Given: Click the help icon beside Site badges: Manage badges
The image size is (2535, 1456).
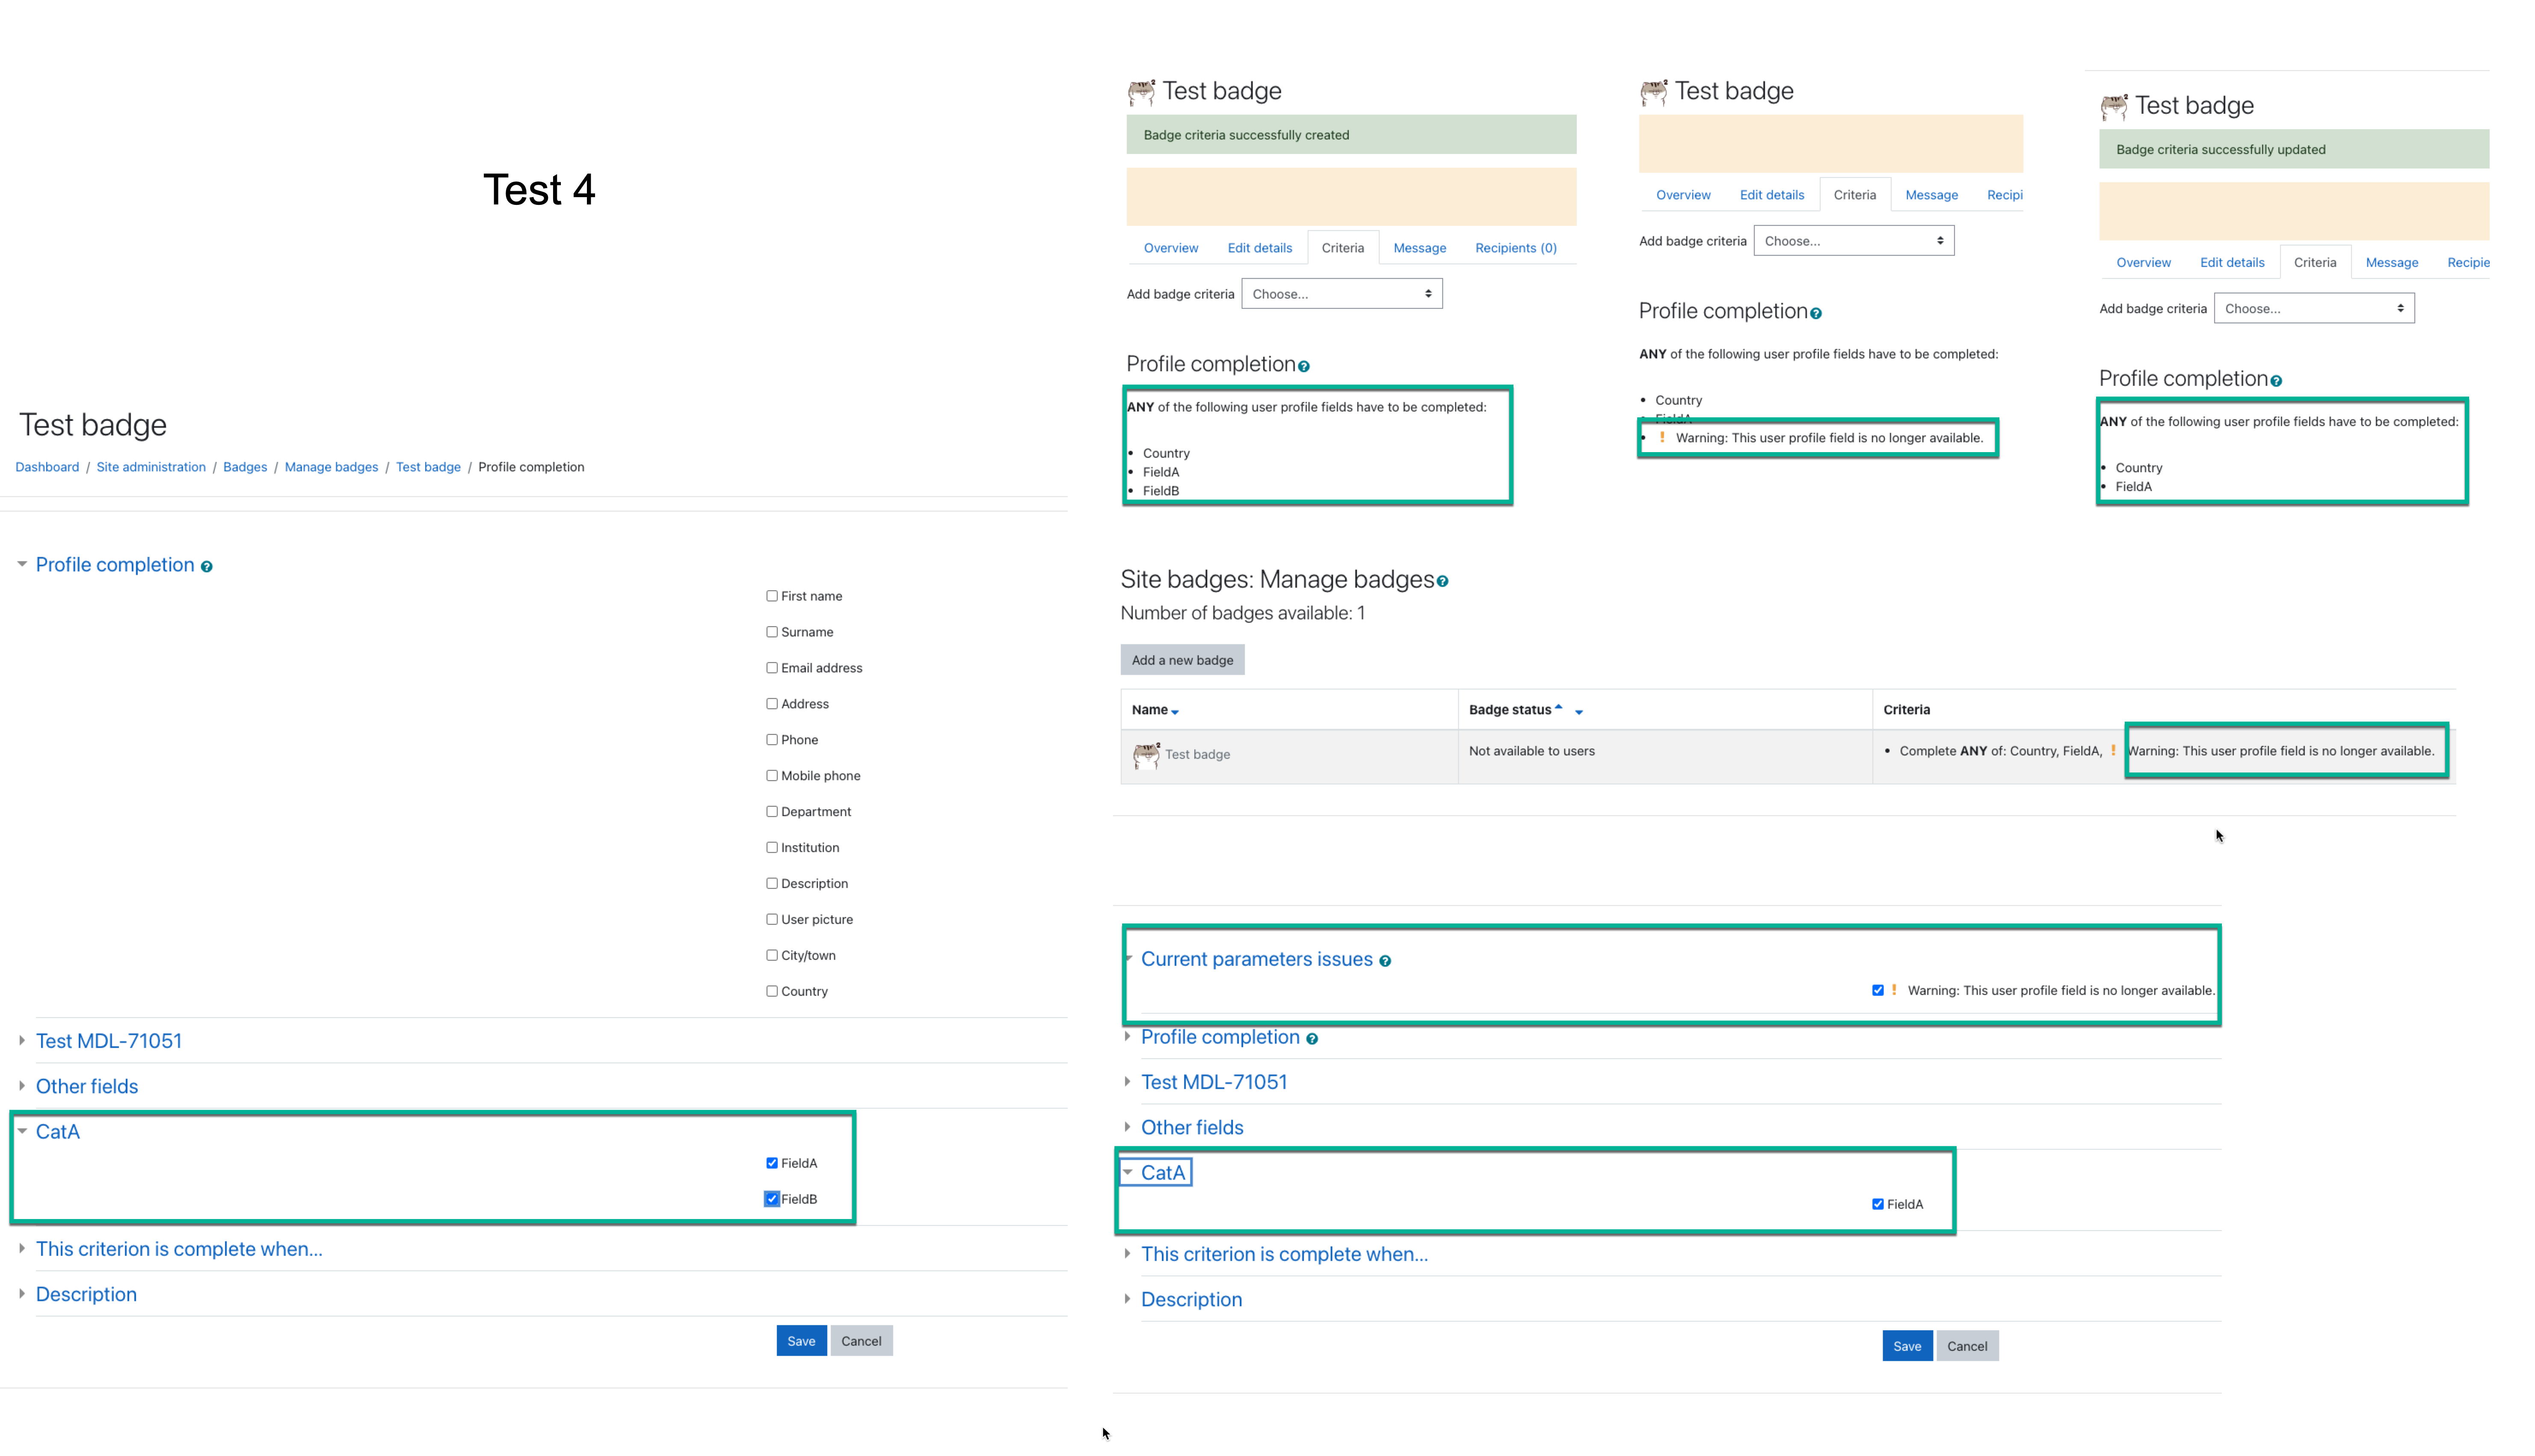Looking at the screenshot, I should tap(1442, 581).
